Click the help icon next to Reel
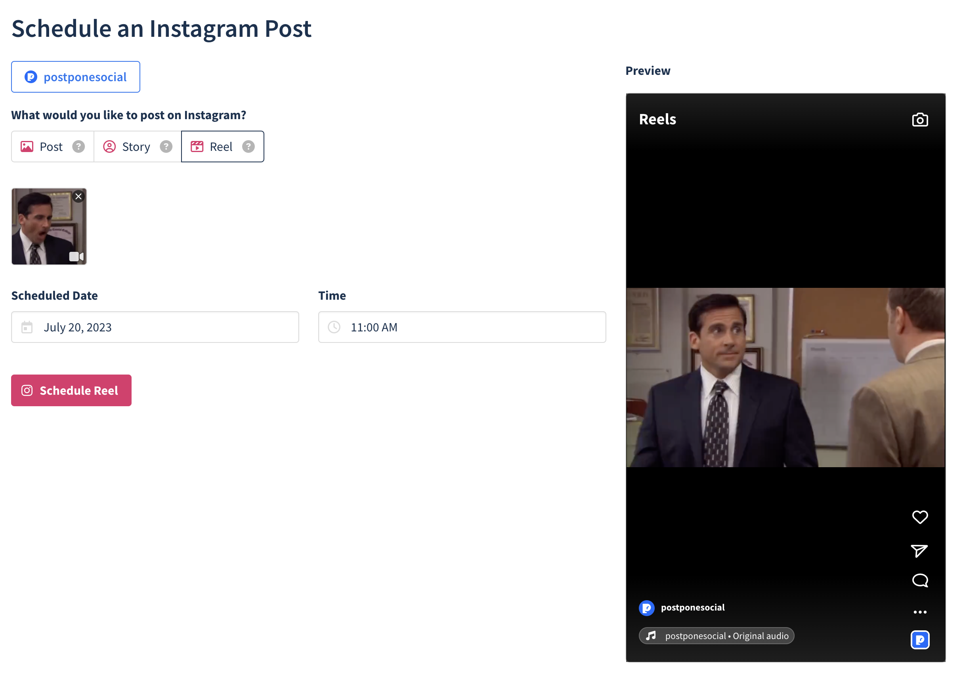Screen dimensions: 963x681 click(x=248, y=146)
